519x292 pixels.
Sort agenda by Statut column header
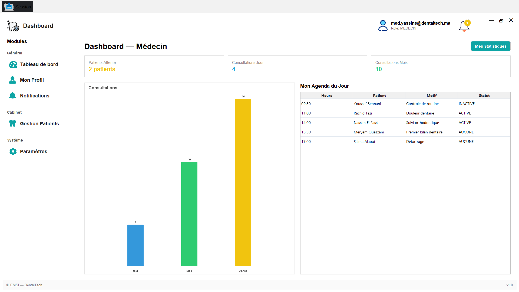pos(484,96)
